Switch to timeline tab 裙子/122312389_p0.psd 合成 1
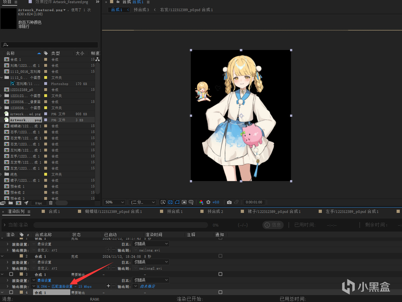The width and height of the screenshot is (402, 302). [274, 212]
